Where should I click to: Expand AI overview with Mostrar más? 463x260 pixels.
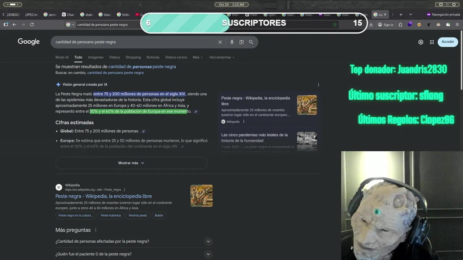coord(131,163)
